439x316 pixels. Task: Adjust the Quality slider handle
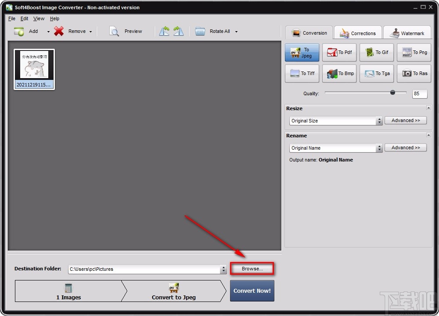pyautogui.click(x=392, y=92)
